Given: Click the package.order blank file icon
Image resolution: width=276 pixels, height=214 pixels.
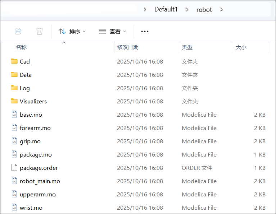Looking at the screenshot, I should pos(14,167).
